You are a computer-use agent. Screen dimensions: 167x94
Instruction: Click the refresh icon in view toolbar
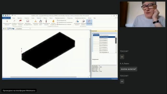pos(6,28)
